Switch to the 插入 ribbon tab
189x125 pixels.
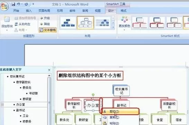pos(29,11)
